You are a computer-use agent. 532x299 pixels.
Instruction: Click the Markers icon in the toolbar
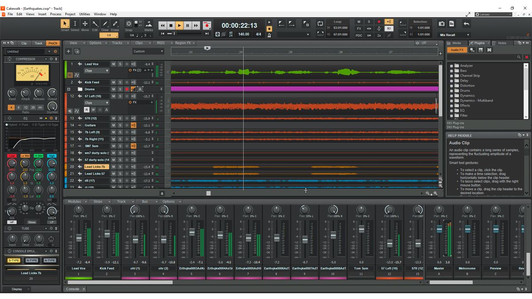(x=149, y=24)
